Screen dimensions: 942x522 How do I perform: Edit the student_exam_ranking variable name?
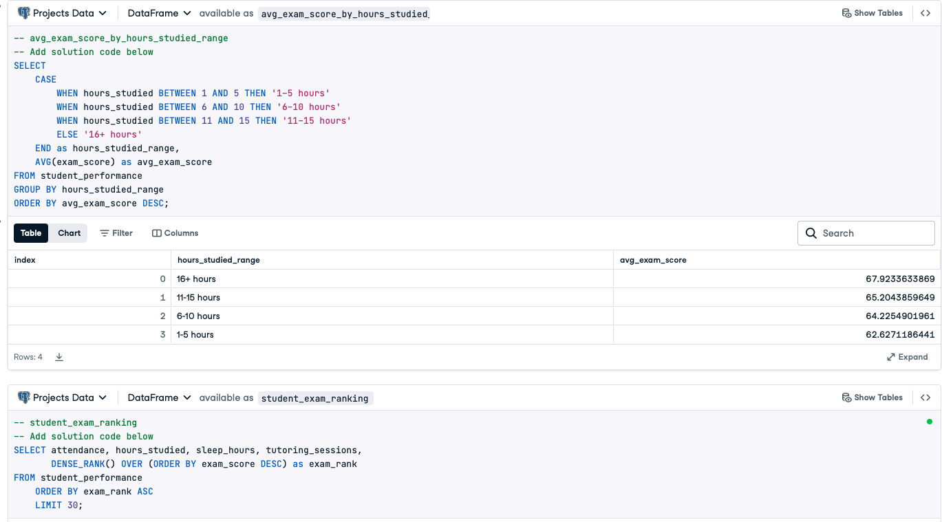(x=315, y=398)
